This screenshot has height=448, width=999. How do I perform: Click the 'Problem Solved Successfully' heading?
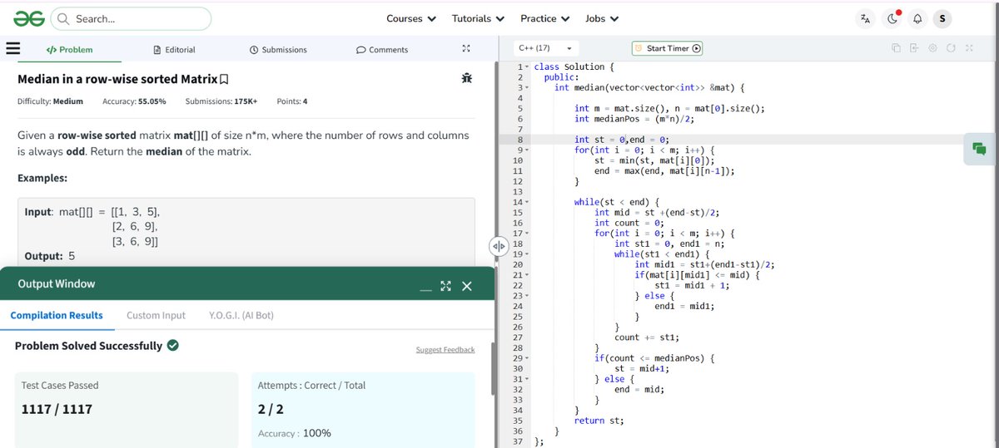click(x=89, y=346)
